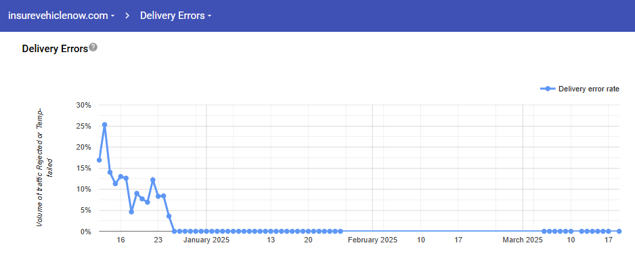Image resolution: width=635 pixels, height=260 pixels.
Task: Select the last January data point before the gap
Action: click(x=340, y=232)
